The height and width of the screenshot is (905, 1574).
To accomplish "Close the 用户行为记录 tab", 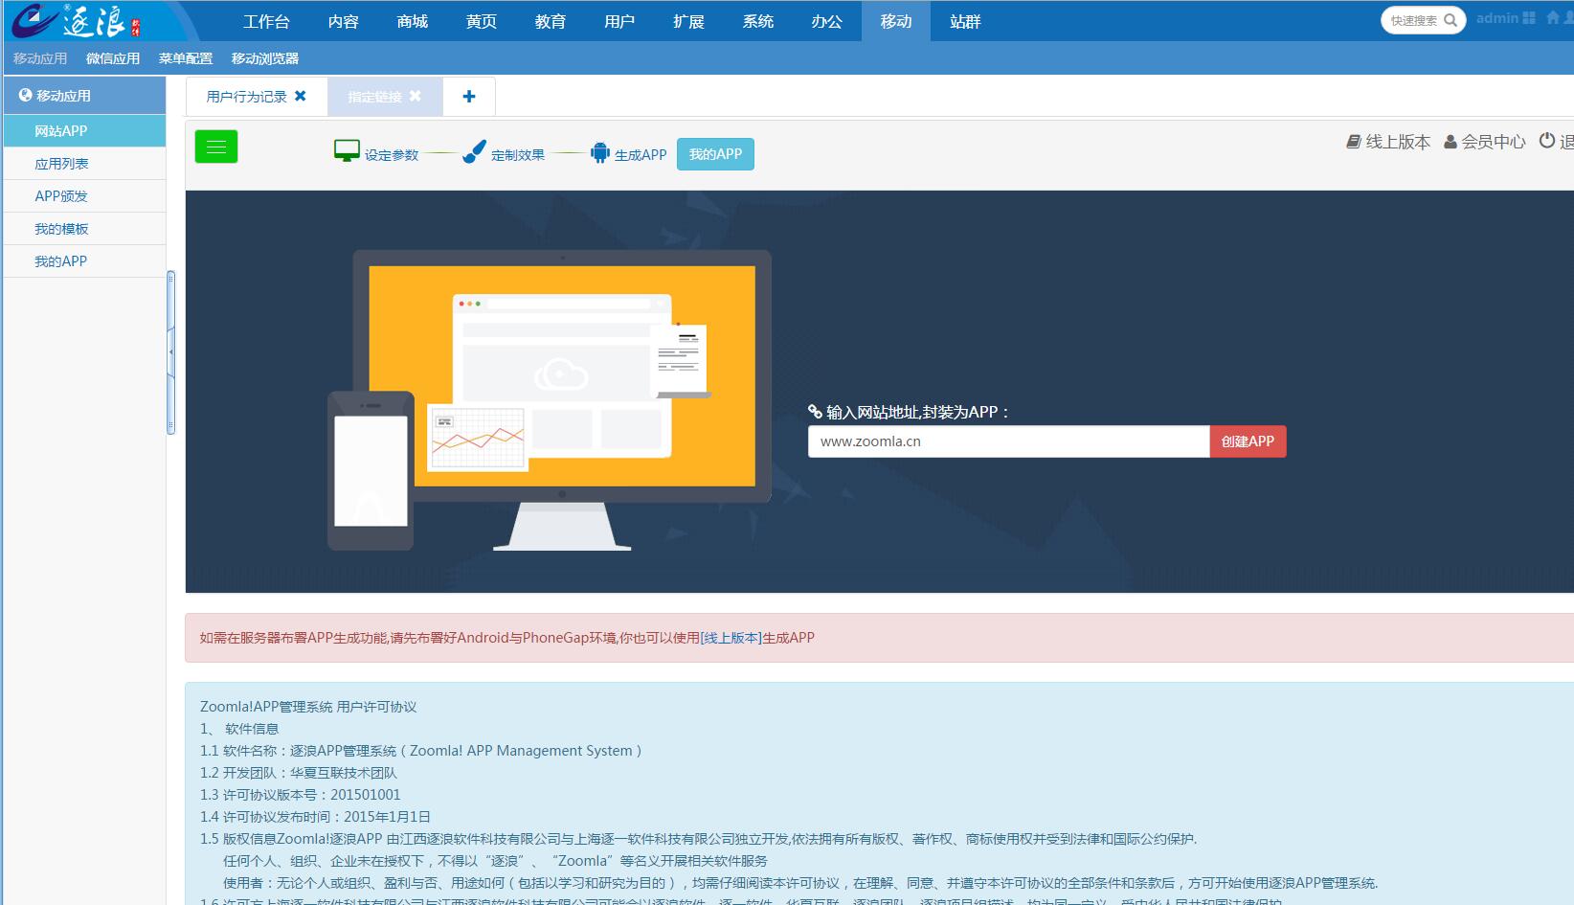I will point(301,96).
